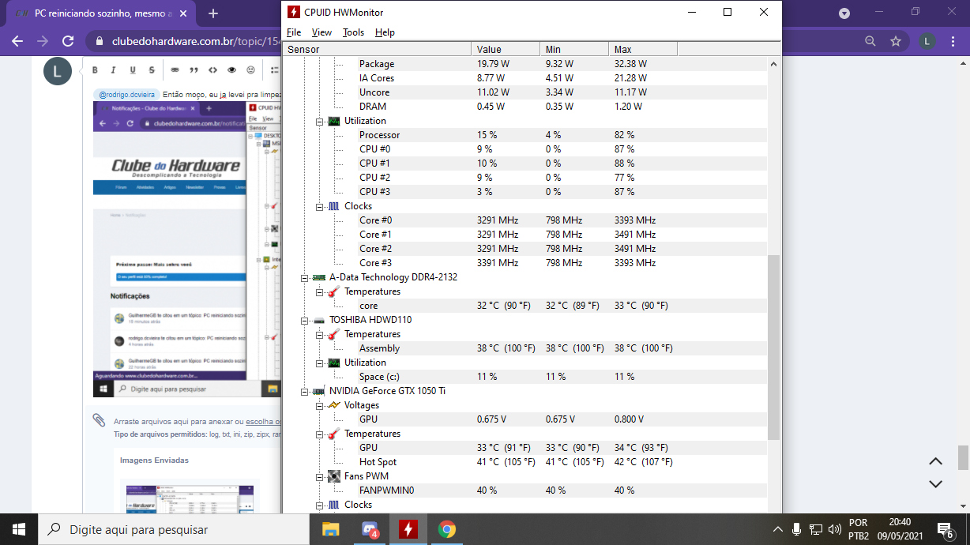Collapse the TOSHIBA Temperatures node
Screen dimensions: 970x545
(x=320, y=334)
